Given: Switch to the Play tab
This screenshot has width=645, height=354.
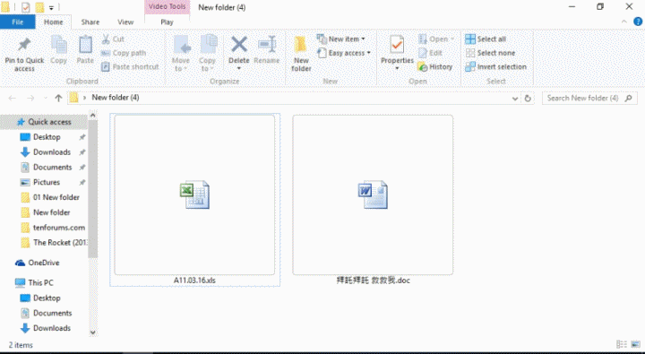Looking at the screenshot, I should click(x=167, y=22).
